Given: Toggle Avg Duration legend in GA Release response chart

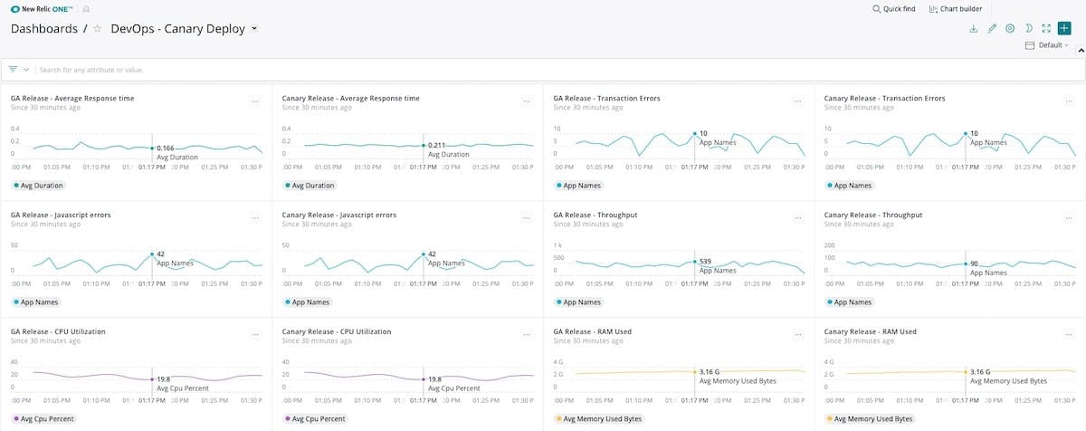Looking at the screenshot, I should click(x=37, y=186).
